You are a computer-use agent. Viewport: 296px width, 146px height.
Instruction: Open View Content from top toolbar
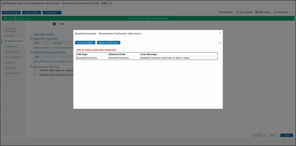(x=244, y=12)
